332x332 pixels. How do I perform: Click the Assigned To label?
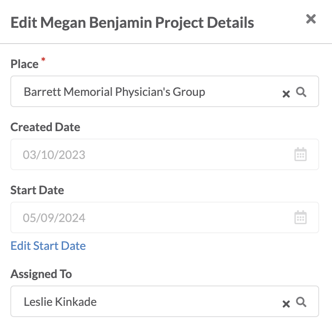(x=41, y=274)
